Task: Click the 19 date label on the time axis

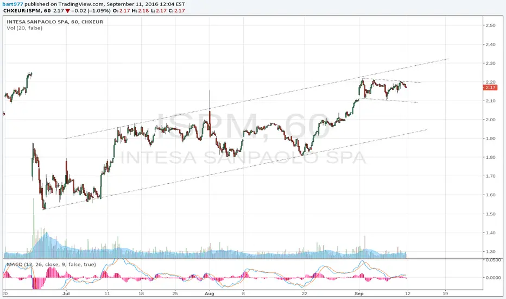Action: point(445,294)
